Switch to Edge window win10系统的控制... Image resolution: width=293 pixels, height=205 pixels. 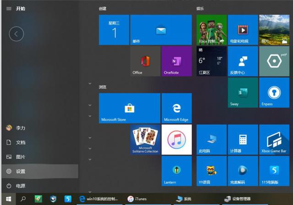[x=100, y=199]
